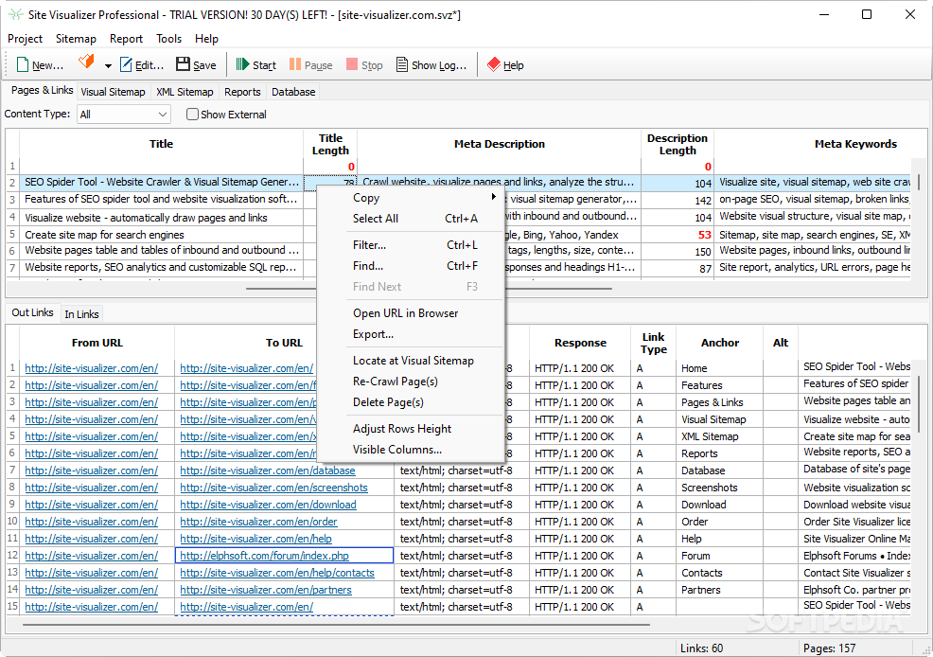Click the Link Type column header
933x657 pixels.
(653, 343)
